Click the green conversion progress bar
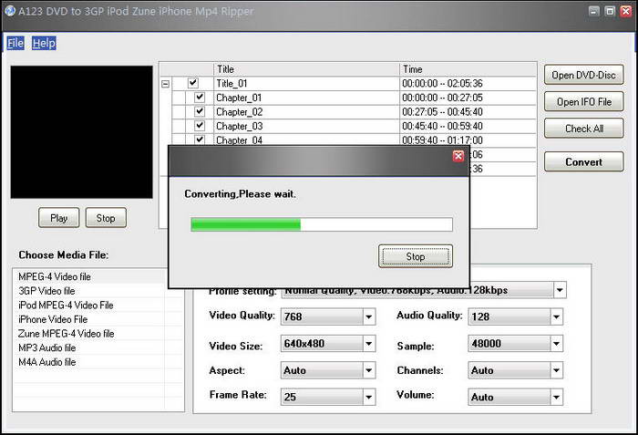The image size is (638, 435). click(322, 224)
